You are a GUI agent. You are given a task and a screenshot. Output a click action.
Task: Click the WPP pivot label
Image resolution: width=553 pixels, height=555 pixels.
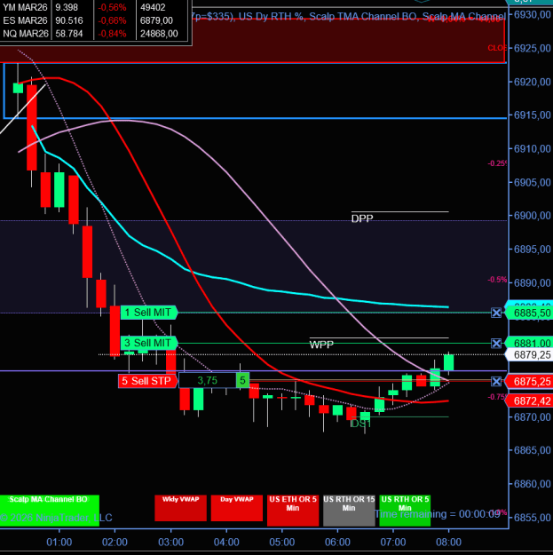coord(321,345)
